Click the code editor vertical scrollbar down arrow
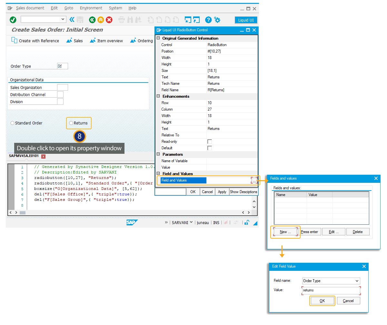The width and height of the screenshot is (387, 325). [254, 207]
